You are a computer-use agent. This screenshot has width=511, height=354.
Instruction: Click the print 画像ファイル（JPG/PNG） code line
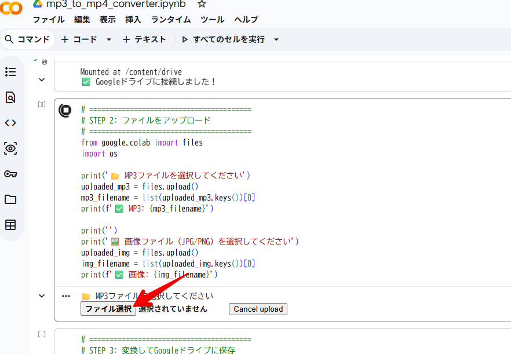189,242
